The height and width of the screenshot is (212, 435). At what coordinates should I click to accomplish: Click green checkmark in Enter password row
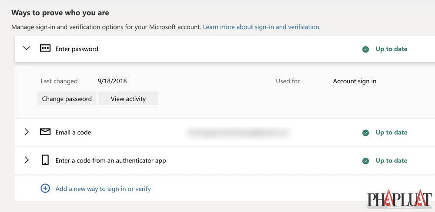tap(366, 49)
